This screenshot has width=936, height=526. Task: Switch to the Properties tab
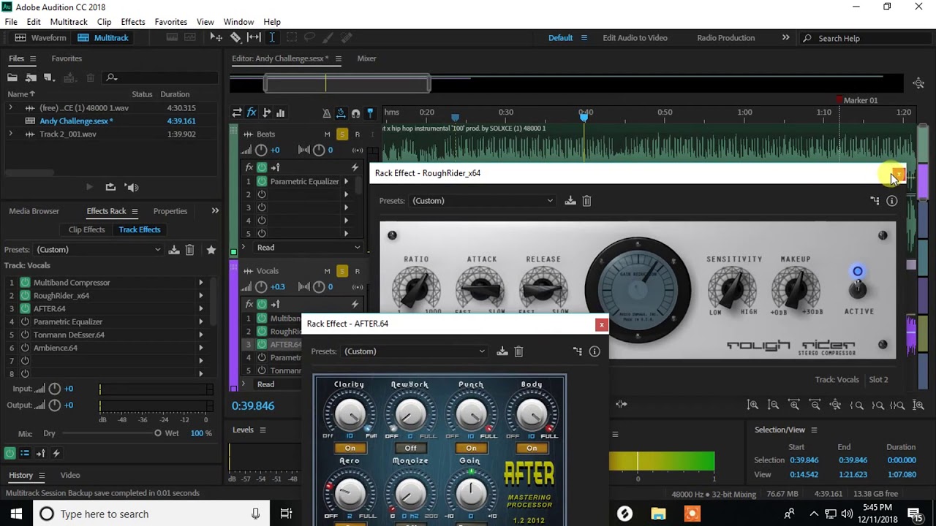pos(170,211)
